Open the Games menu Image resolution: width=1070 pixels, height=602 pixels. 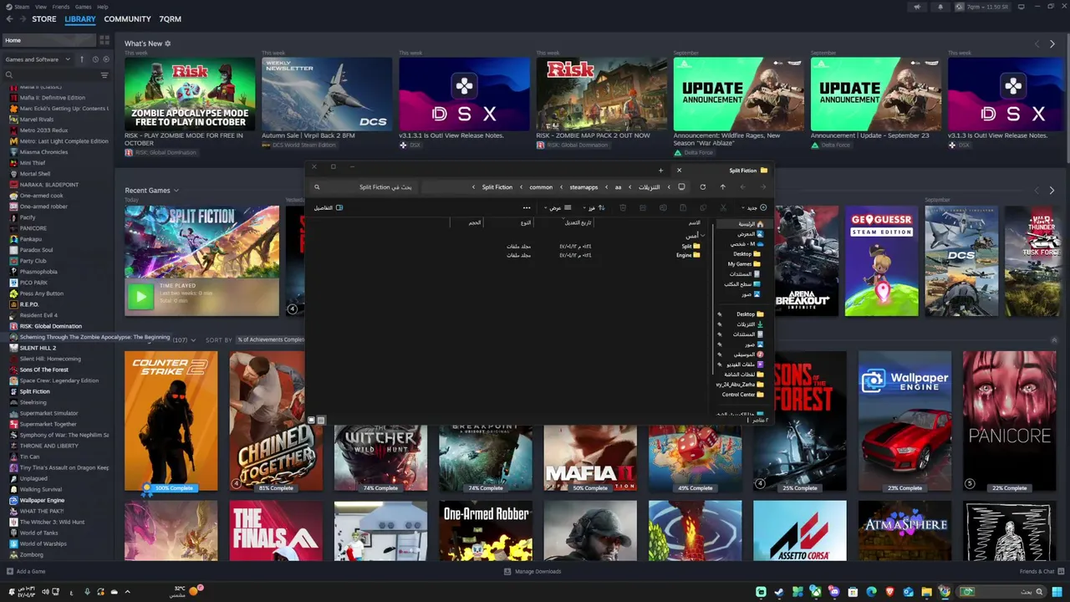pyautogui.click(x=84, y=7)
